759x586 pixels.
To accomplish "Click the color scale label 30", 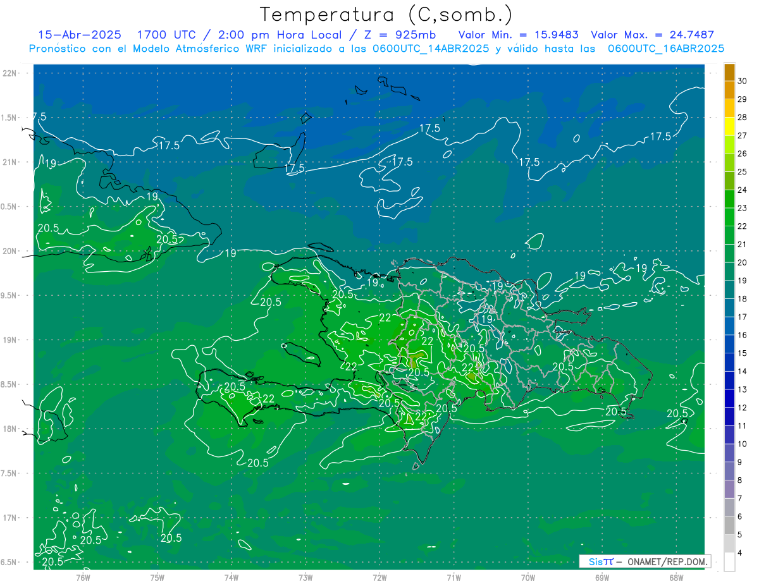I will [x=743, y=81].
